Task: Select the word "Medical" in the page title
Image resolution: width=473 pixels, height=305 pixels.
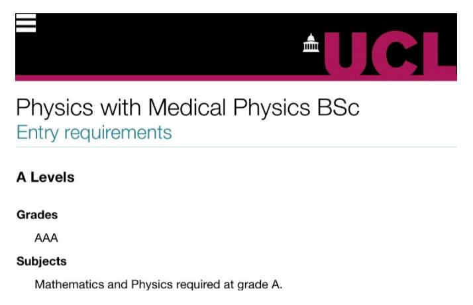Action: click(x=187, y=107)
